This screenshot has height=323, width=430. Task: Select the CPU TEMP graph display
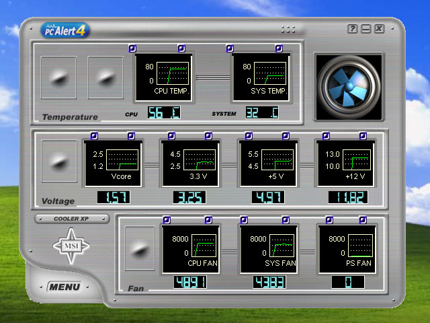[x=164, y=78]
